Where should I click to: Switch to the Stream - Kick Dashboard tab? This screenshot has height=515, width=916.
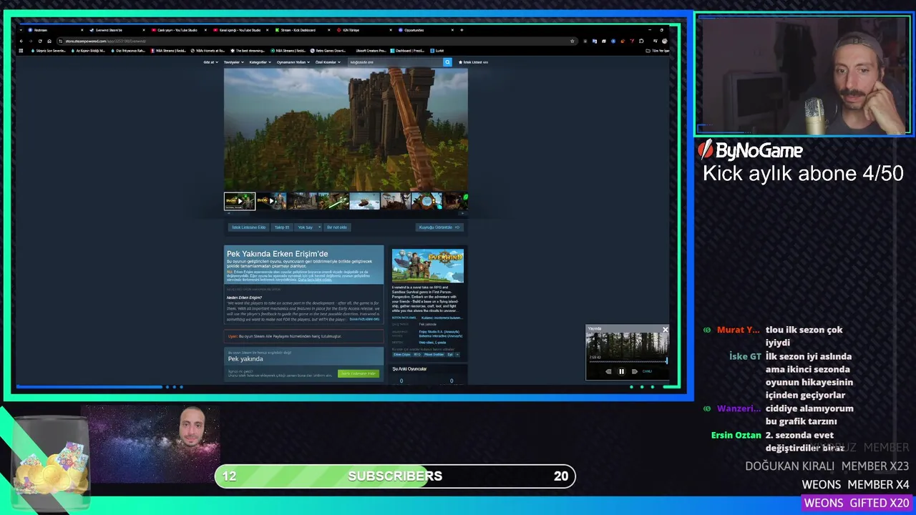click(301, 30)
